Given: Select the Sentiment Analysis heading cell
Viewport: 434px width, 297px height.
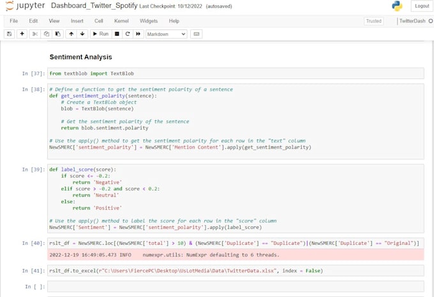Looking at the screenshot, I should (81, 57).
